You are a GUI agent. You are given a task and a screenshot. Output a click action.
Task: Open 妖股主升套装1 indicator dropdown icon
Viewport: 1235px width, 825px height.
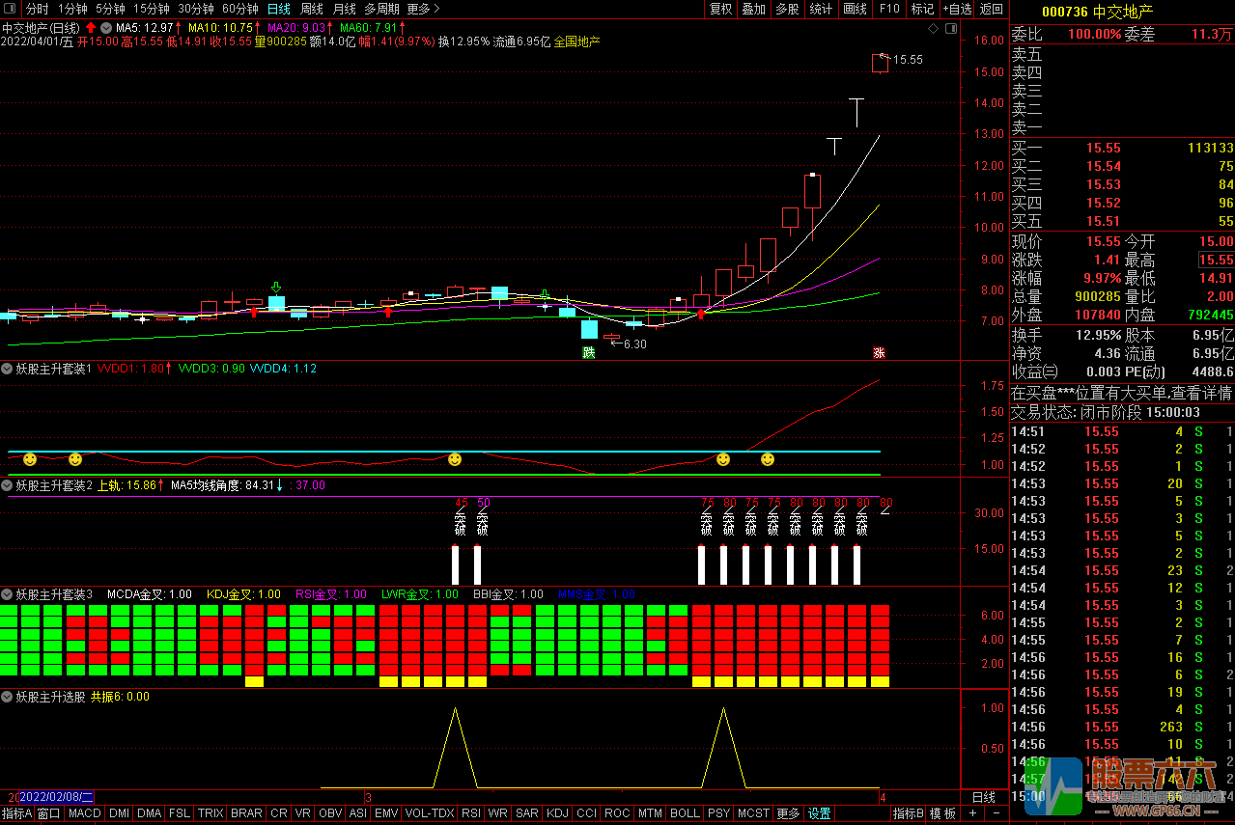[7, 369]
